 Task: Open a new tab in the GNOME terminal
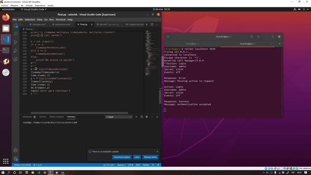pos(168,37)
